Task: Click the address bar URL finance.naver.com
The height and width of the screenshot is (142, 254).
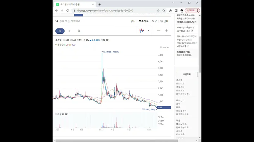Action: click(x=105, y=11)
